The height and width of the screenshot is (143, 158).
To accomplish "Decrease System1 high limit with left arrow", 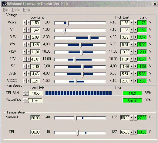I will [x=131, y=117].
